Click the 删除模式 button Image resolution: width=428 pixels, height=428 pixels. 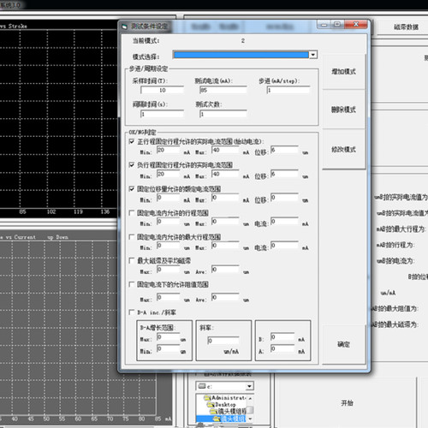click(x=343, y=110)
